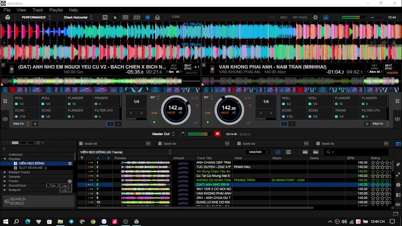The image size is (402, 226).
Task: Open the Playlist menu
Action: tap(56, 10)
